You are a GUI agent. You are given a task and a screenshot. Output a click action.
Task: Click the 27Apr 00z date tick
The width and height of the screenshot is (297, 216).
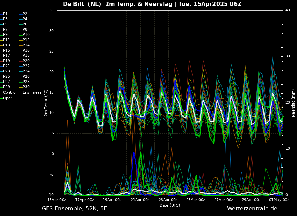pyautogui.click(x=224, y=200)
